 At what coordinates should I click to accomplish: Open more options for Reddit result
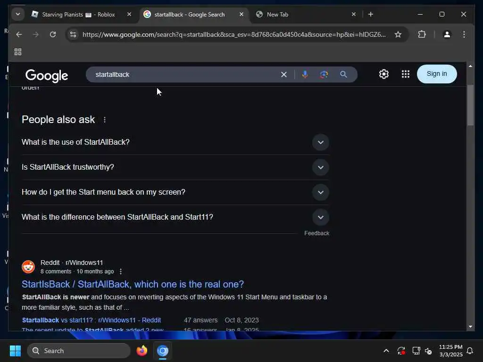(121, 271)
